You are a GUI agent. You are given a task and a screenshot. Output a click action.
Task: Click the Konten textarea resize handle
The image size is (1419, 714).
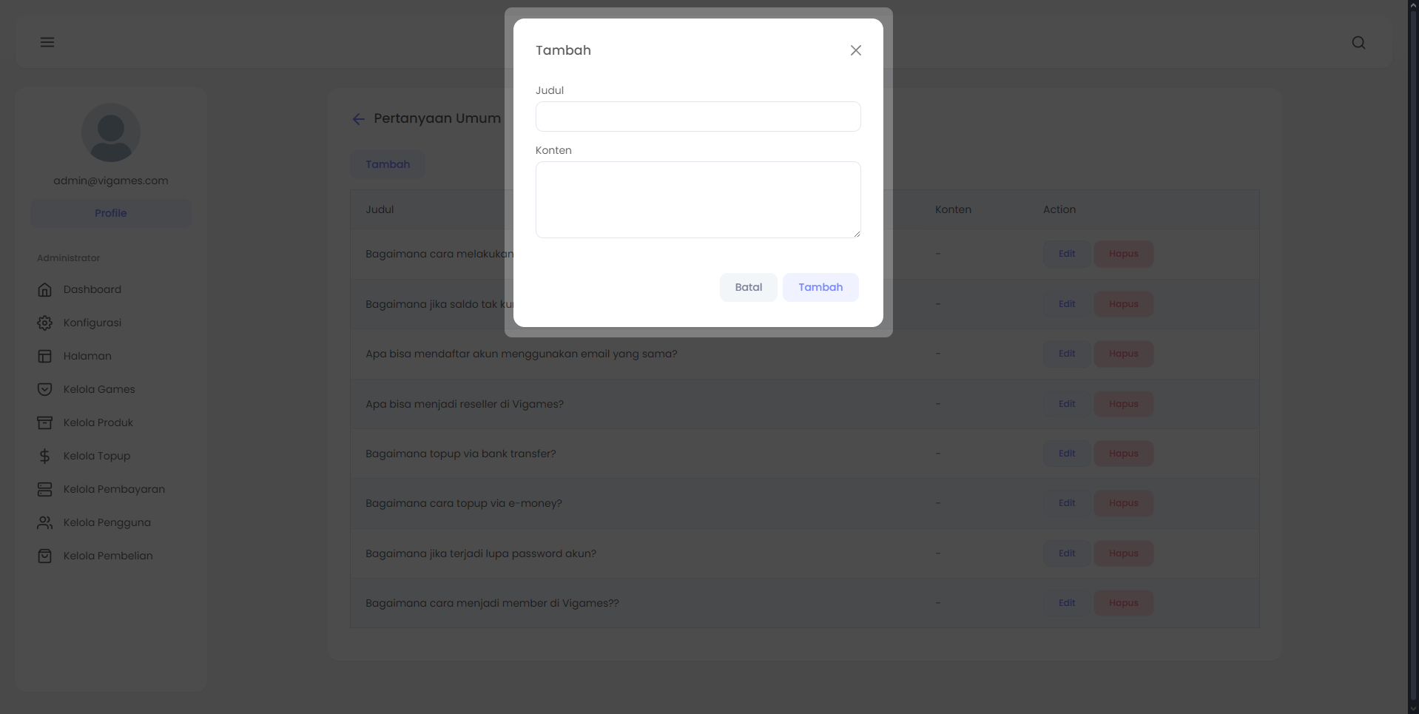[857, 234]
